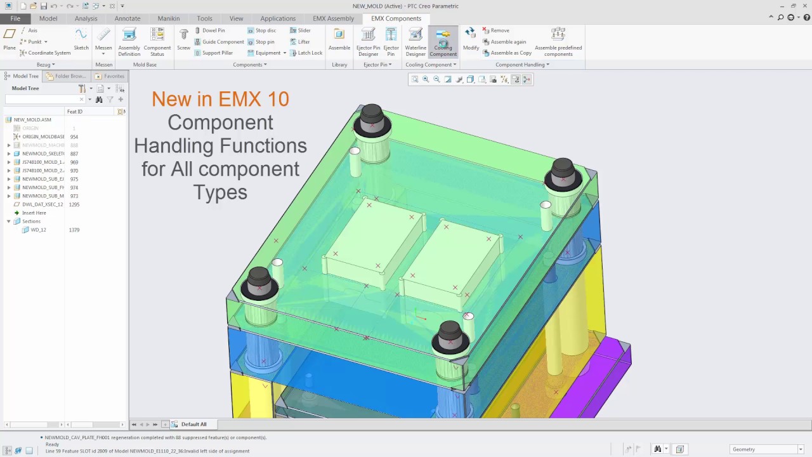Select the Ejector Pin tool
812x457 pixels.
391,42
